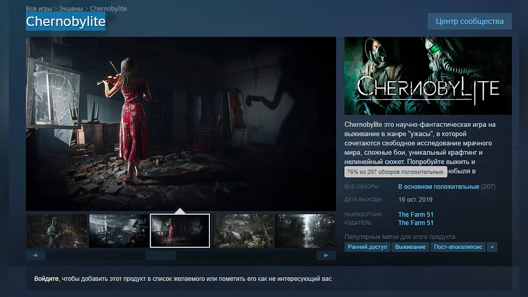This screenshot has height=297, width=528.
Task: Click the 'Пост-апокалипсис' tag
Action: click(x=458, y=247)
